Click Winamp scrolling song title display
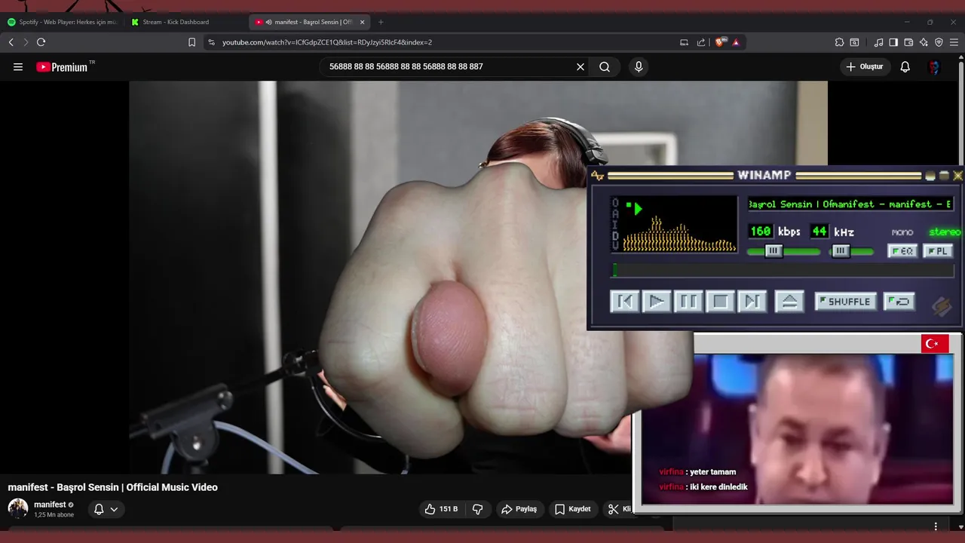Screen dimensions: 965x543 click(x=850, y=204)
